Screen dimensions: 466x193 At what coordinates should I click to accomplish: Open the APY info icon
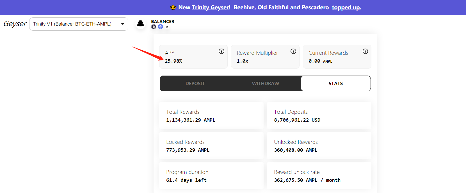pos(221,51)
